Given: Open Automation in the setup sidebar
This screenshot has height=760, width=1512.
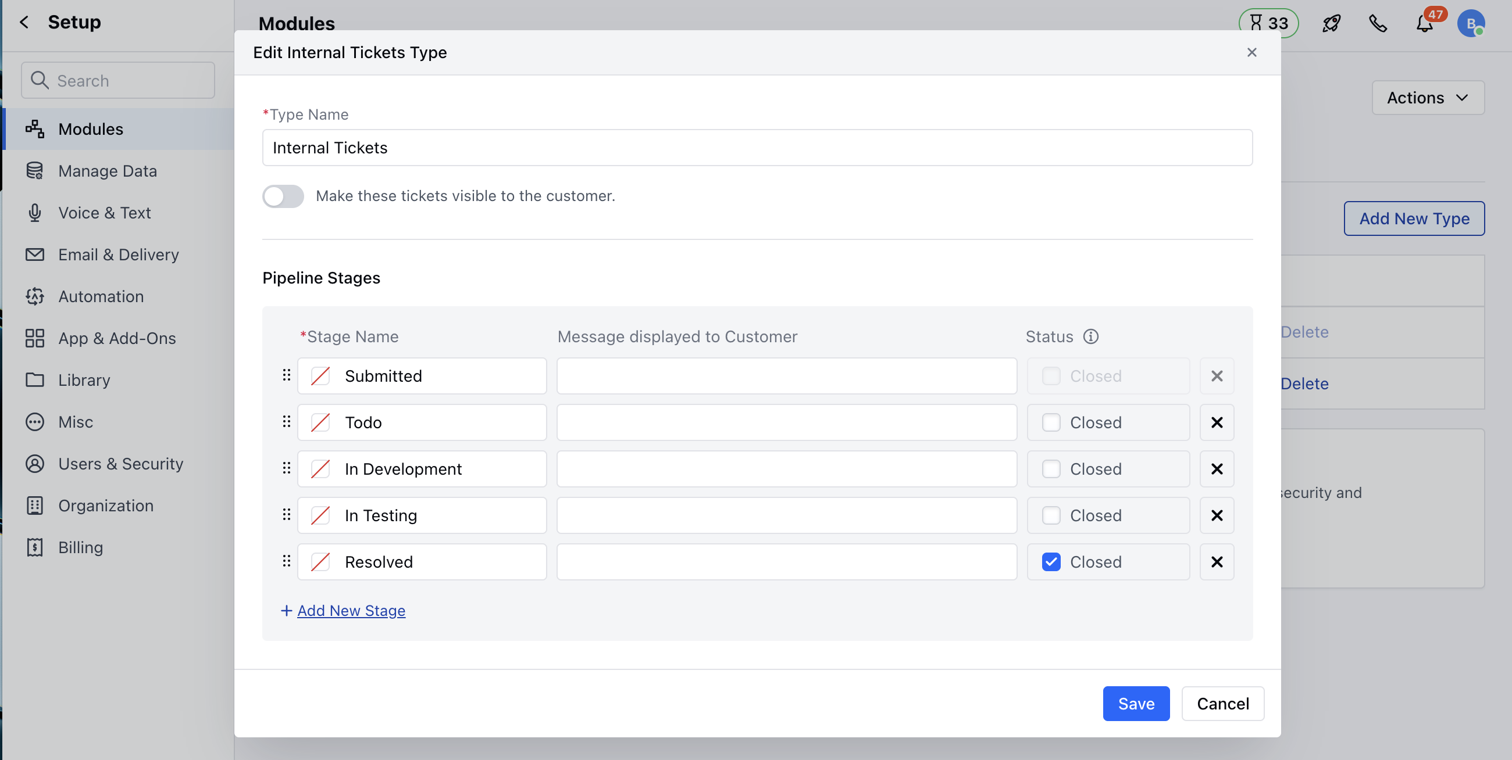Looking at the screenshot, I should pos(101,296).
